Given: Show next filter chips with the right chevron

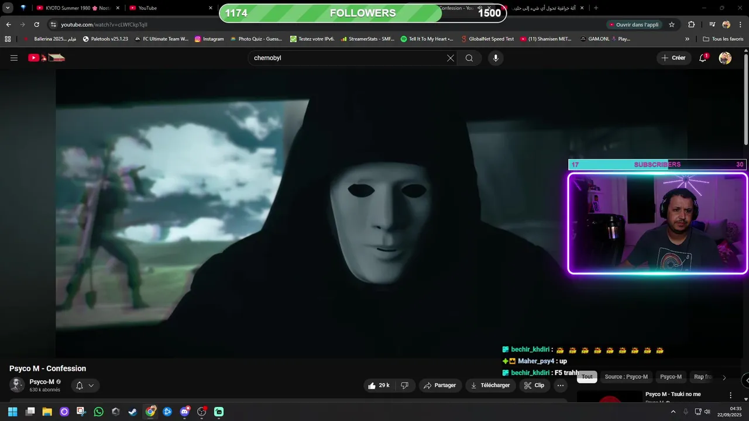Looking at the screenshot, I should point(724,377).
